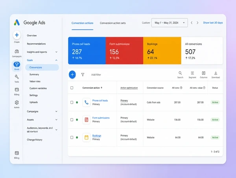This screenshot has height=178, width=236.
Task: Collapse the Goals section chevron
Action: (x=56, y=60)
